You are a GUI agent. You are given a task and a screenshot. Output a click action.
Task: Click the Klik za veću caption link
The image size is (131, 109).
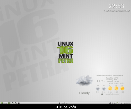[x=65, y=107]
